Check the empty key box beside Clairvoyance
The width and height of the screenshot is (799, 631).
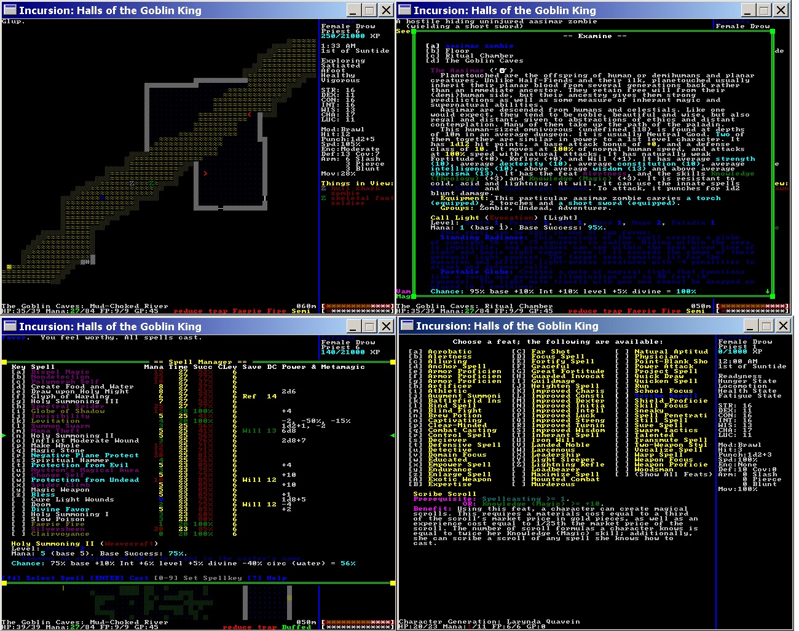click(18, 534)
